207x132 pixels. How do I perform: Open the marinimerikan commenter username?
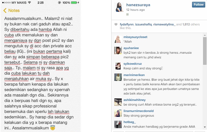134,75
